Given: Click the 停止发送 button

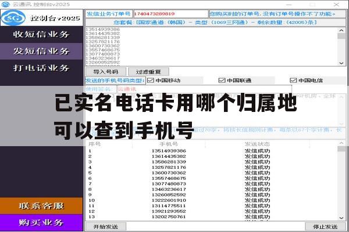Looking at the screenshot, I should pos(325,227).
